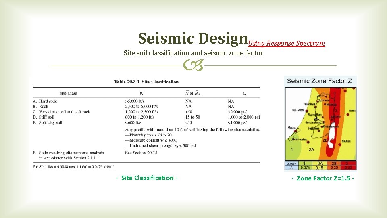The image size is (387, 218).
Task: Click the '- Zone Factor Z=1.5 -' caption
Action: (323, 178)
